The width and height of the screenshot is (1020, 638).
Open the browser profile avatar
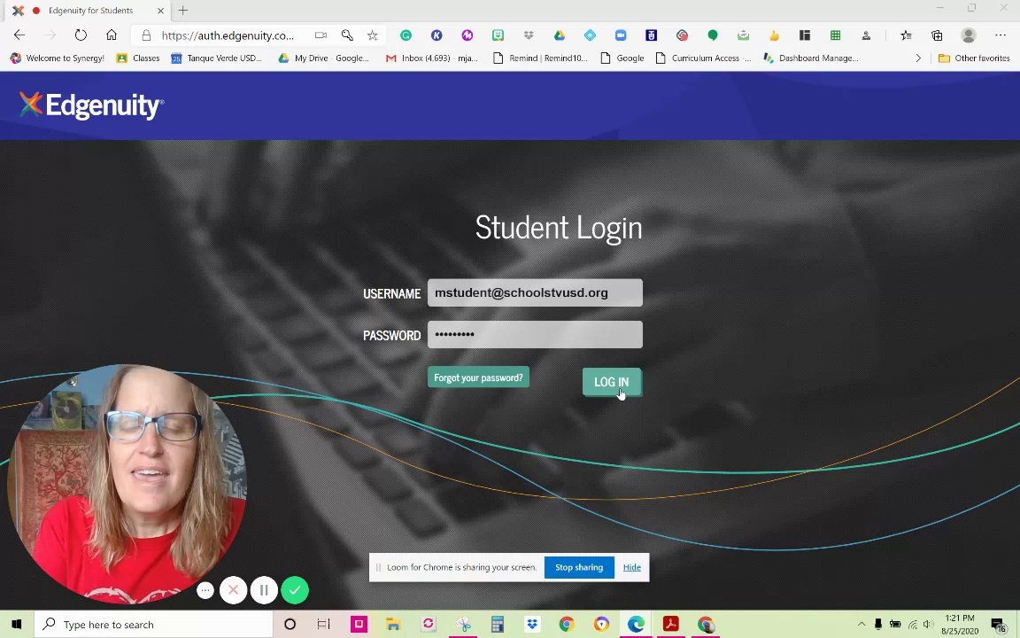[x=969, y=35]
